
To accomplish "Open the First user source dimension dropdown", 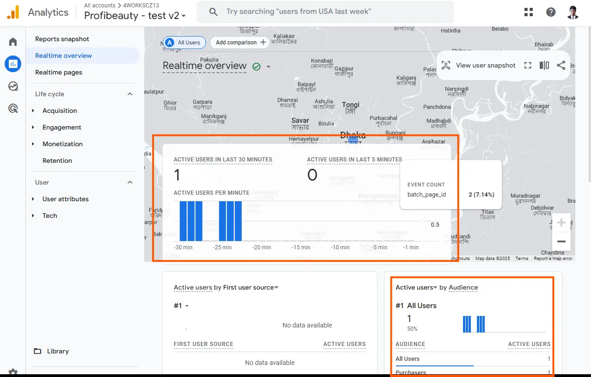I will pos(251,287).
